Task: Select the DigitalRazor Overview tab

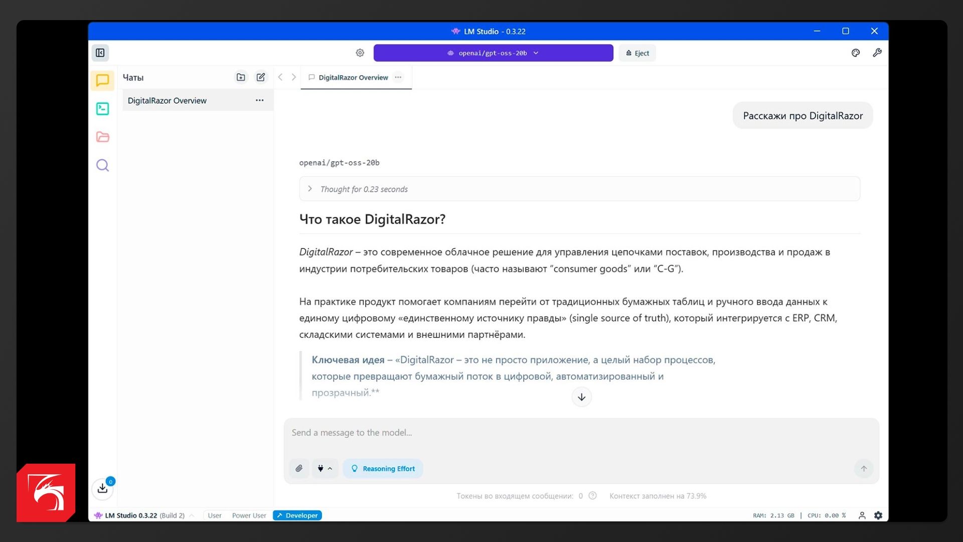Action: [x=353, y=77]
